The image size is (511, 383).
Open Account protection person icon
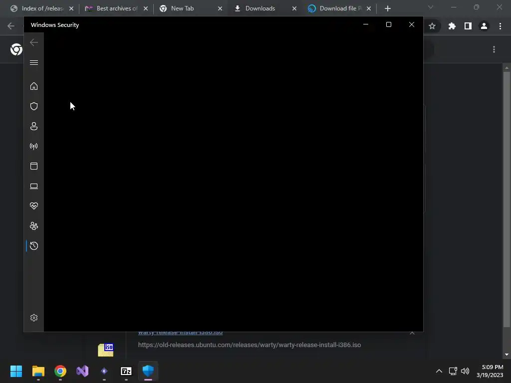34,126
